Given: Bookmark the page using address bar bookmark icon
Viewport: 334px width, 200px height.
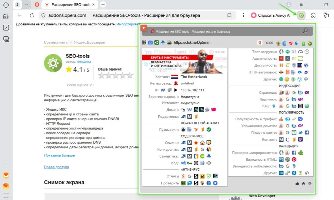Looking at the screenshot, I should point(229,15).
